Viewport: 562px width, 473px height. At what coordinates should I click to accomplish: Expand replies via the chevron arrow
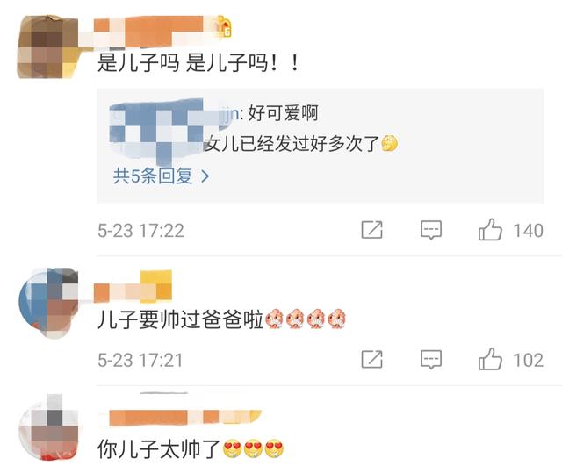pos(205,176)
